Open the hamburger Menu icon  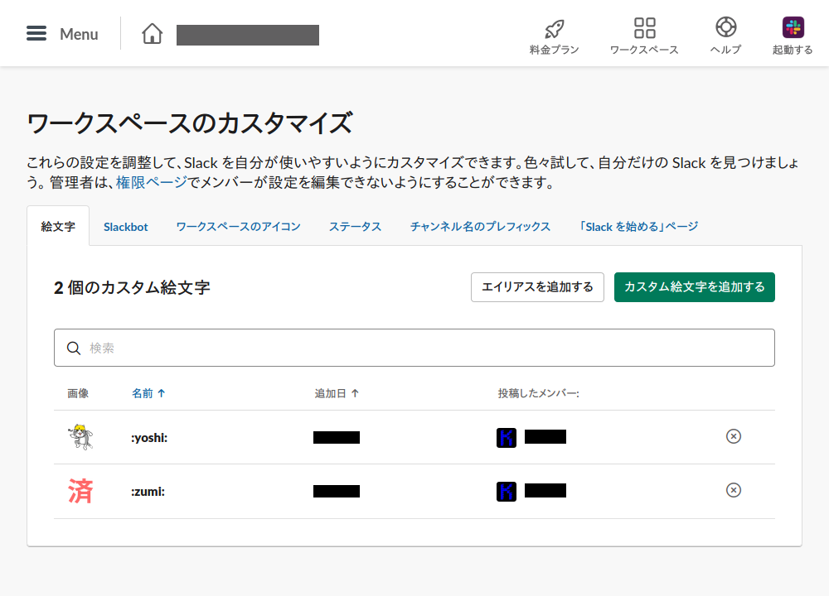pos(36,33)
